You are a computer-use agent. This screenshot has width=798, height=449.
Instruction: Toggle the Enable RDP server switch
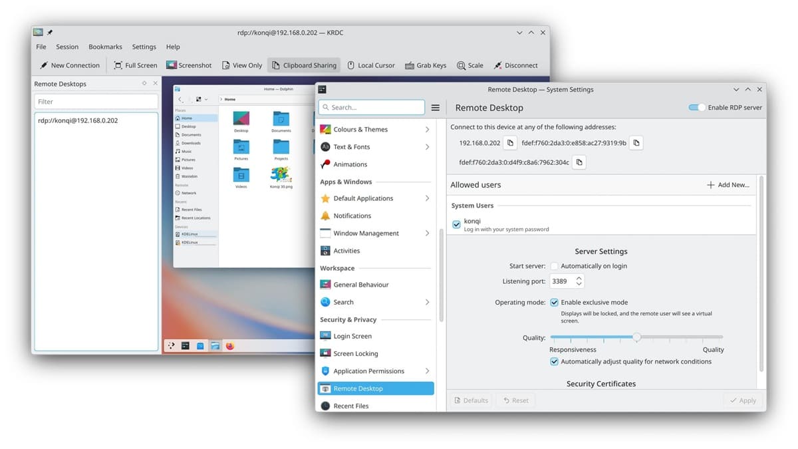click(x=696, y=107)
